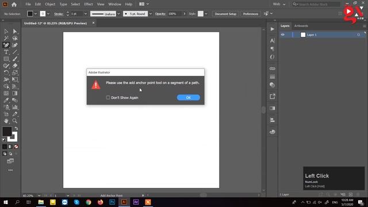
Task: Open the Actions panel play icon
Action: coord(272,29)
